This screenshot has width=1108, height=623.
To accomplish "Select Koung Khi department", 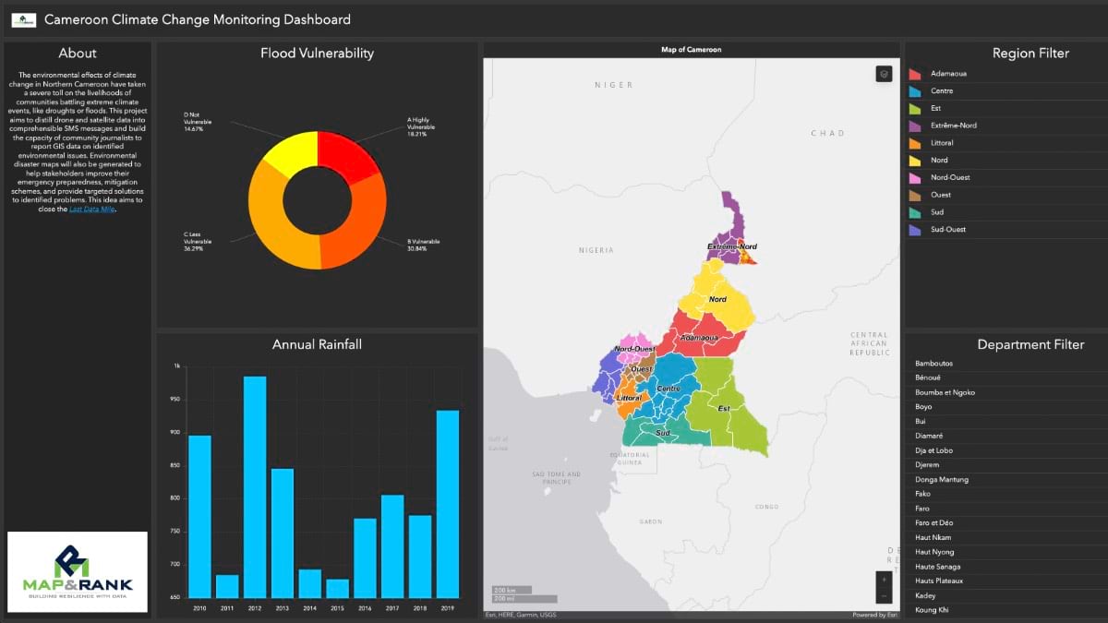I will [1005, 610].
